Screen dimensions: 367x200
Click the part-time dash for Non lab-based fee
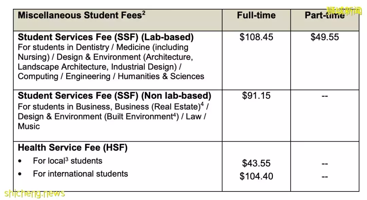point(325,96)
